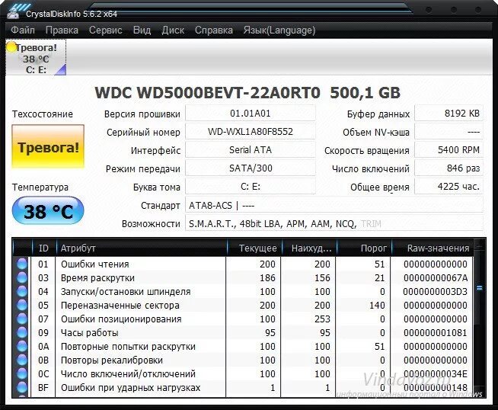Select the Ошибки позиционирования row
Viewport: 498px width, 410px height.
pos(243,319)
